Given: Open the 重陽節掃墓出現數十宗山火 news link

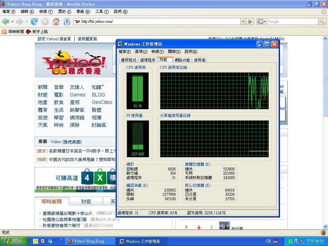Looking at the screenshot, I should 68,213.
